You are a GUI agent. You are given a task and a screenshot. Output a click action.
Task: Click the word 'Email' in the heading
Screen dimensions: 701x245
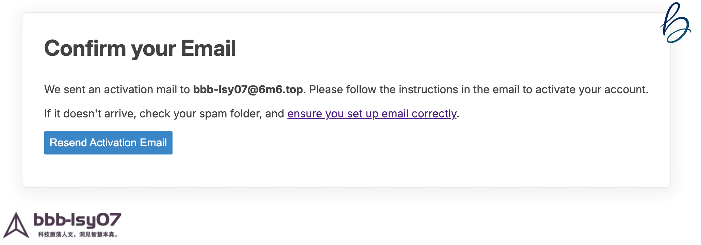pos(208,48)
